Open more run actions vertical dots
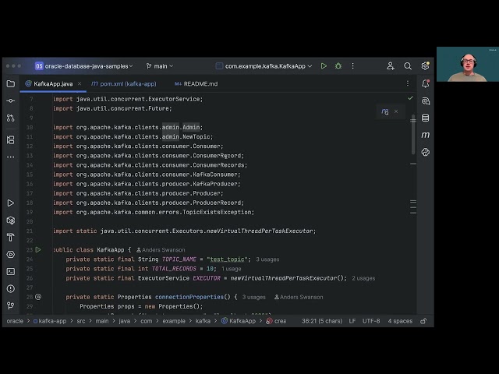Screen dimensions: 499x374 [x=352, y=66]
